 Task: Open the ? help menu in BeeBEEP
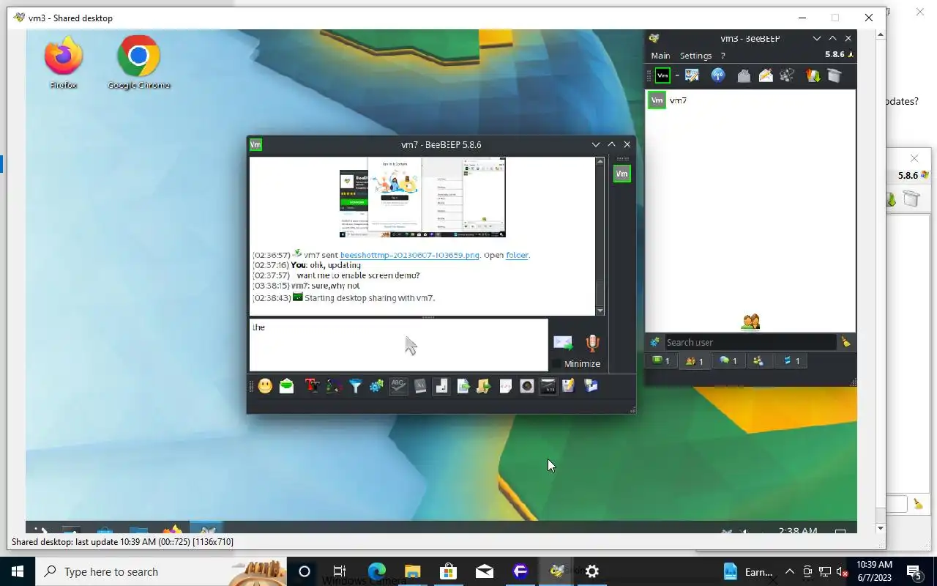[x=723, y=56]
